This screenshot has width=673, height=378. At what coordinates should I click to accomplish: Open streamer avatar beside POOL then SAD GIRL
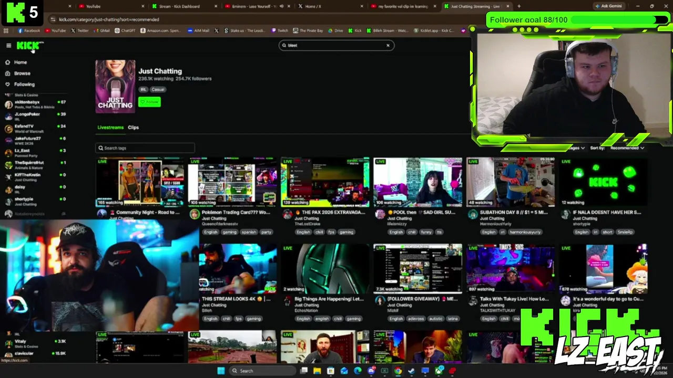click(x=380, y=215)
